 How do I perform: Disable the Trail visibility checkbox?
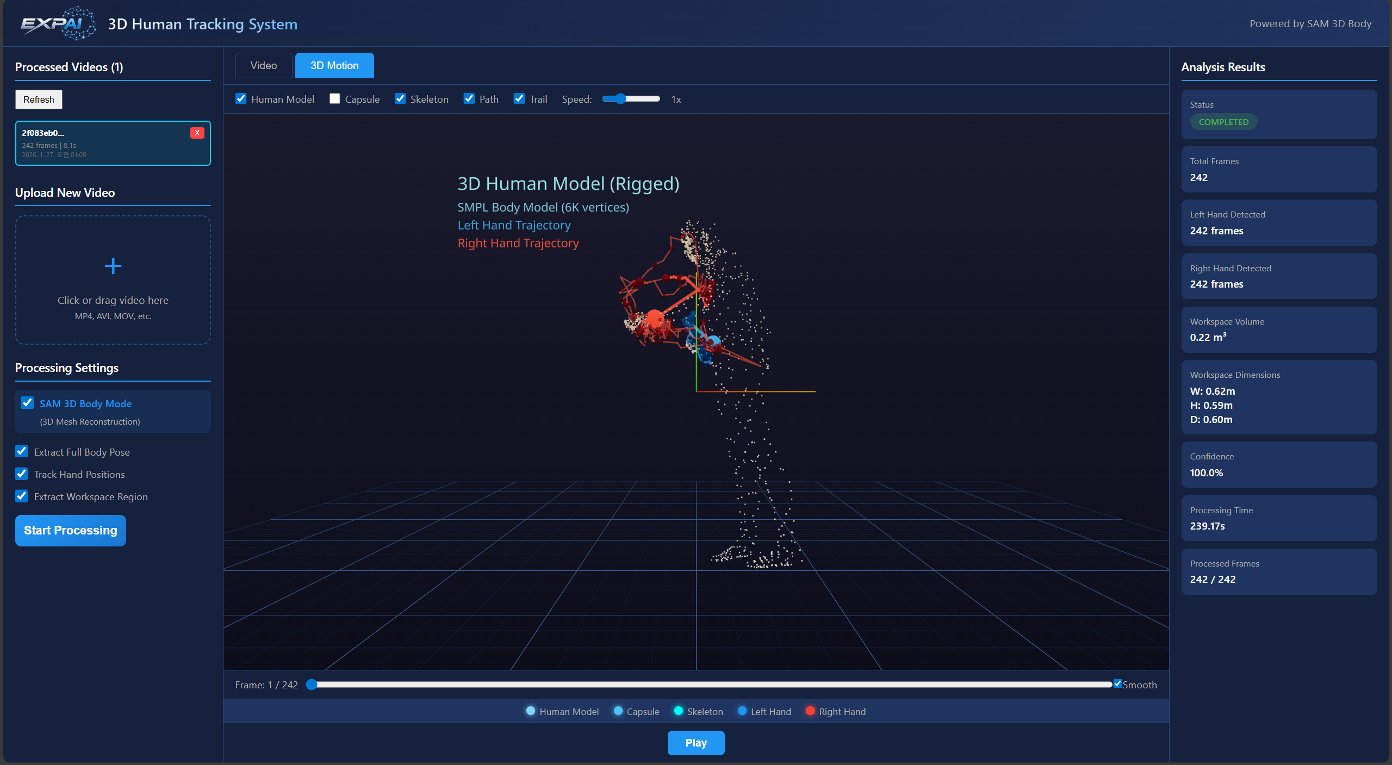tap(519, 98)
